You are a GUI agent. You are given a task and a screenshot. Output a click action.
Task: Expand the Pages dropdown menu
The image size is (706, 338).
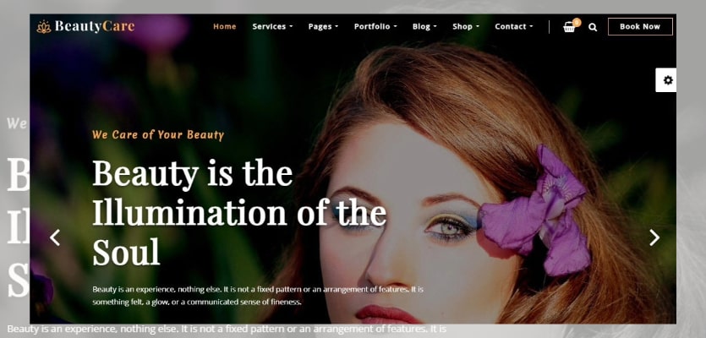click(323, 26)
